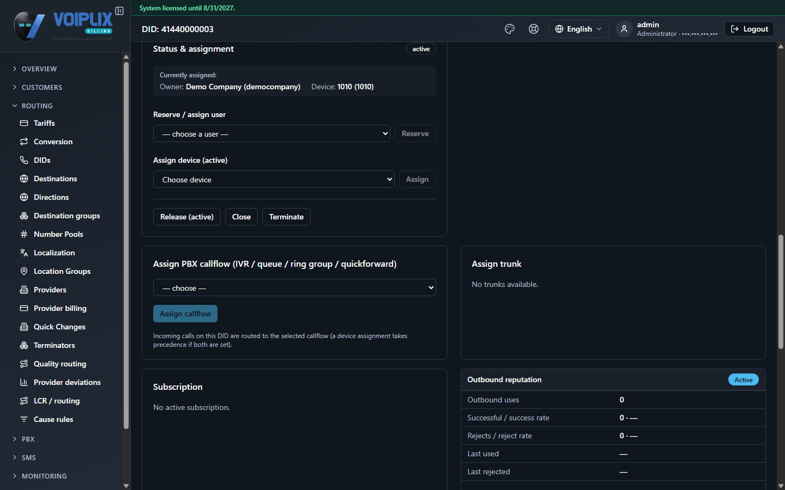
Task: Open the PBX callflow choose dropdown
Action: point(294,287)
